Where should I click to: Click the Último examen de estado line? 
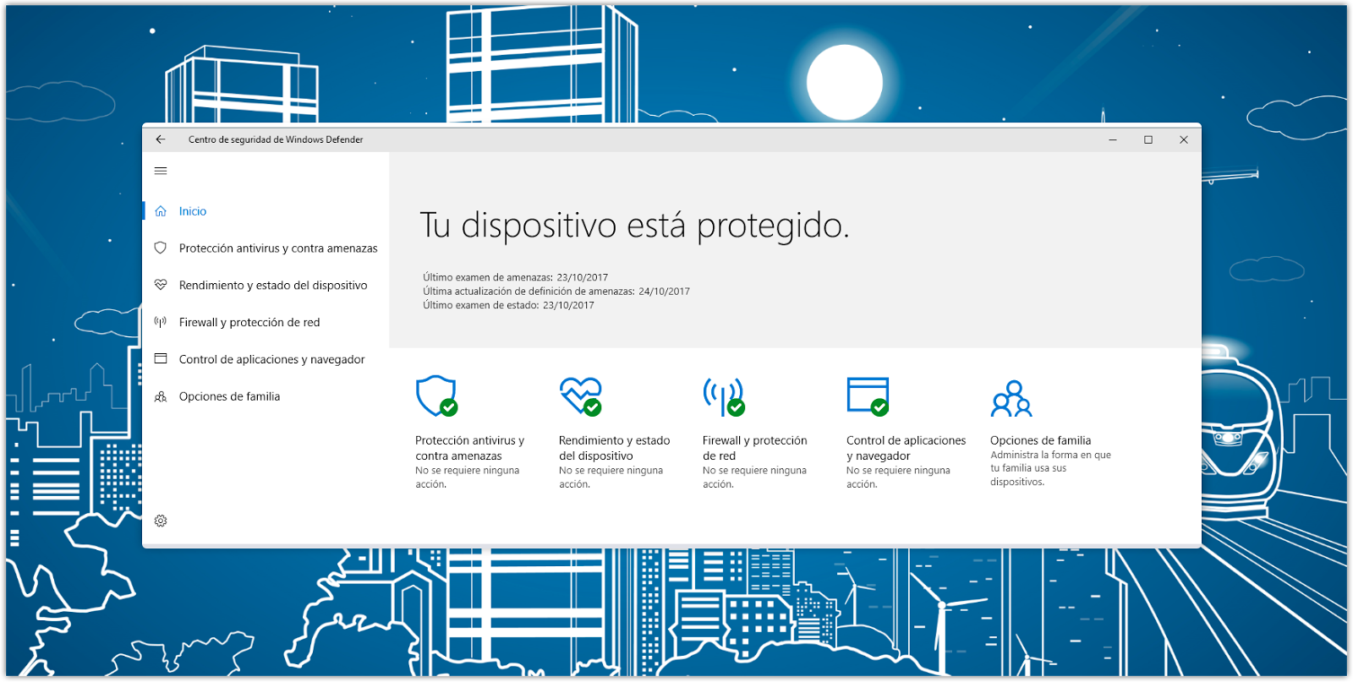[509, 305]
